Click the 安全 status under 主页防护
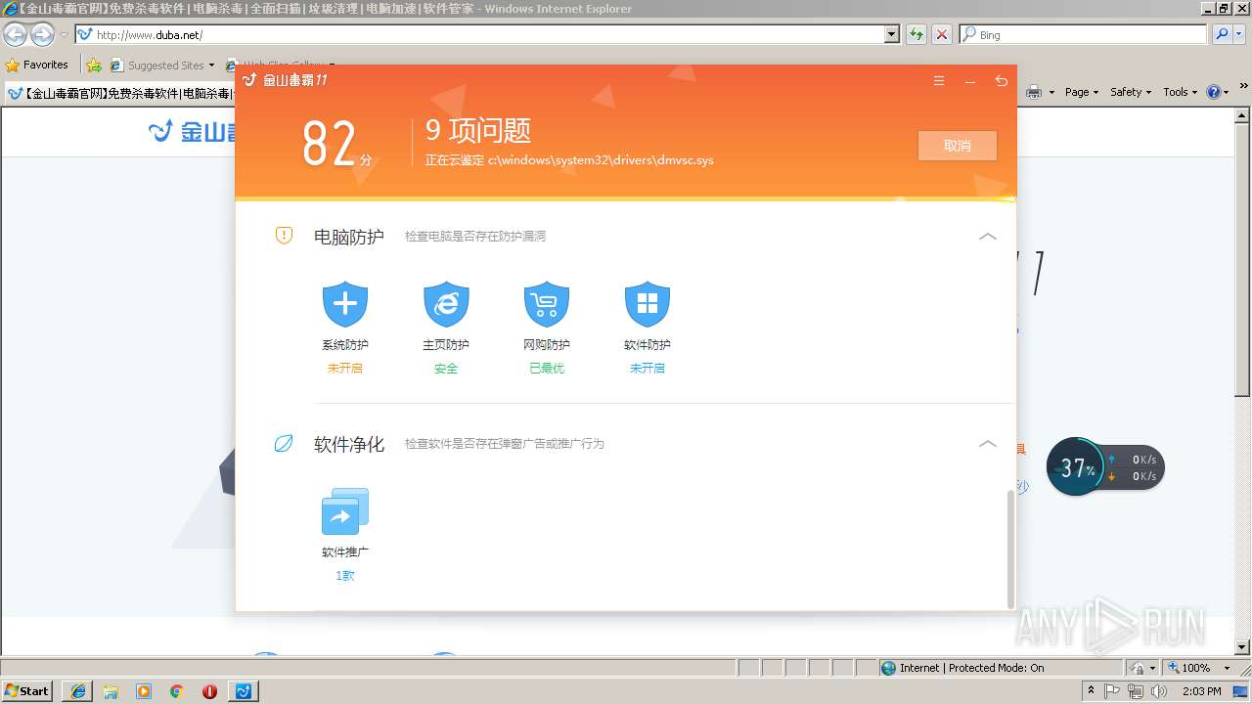The height and width of the screenshot is (704, 1252). pyautogui.click(x=446, y=369)
